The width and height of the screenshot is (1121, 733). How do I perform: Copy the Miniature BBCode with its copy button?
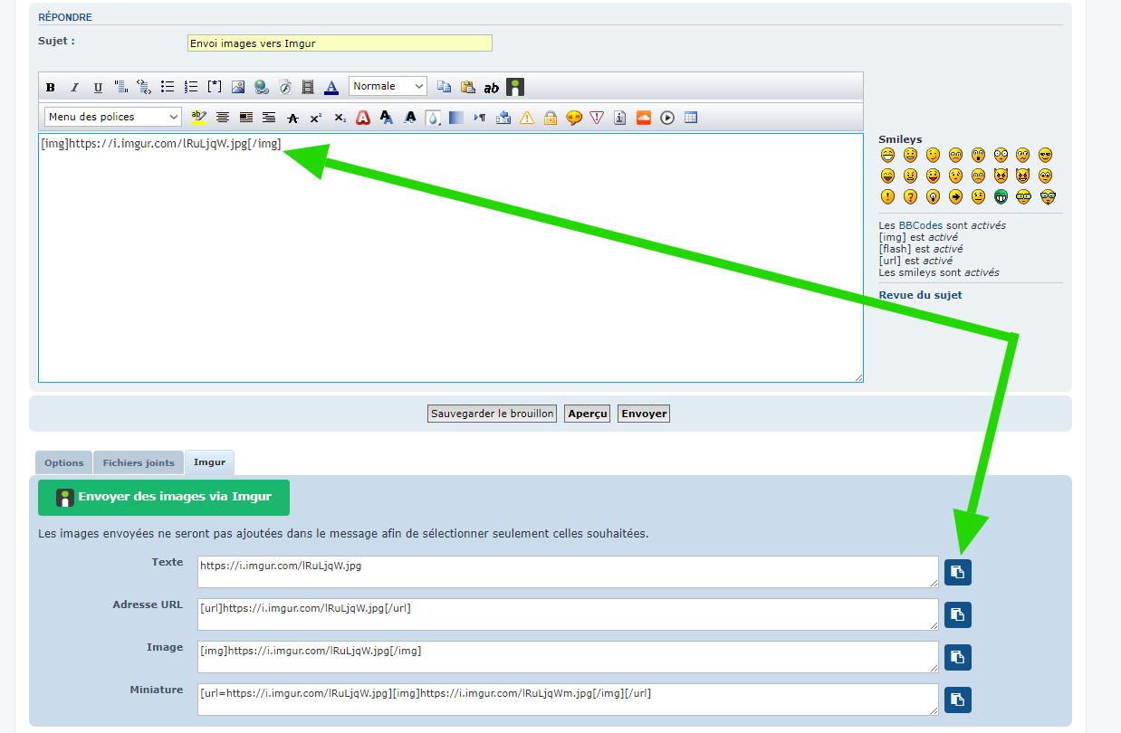pyautogui.click(x=958, y=700)
